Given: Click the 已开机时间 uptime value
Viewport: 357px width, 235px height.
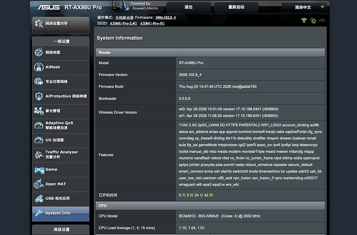Looking at the screenshot, I should 196,195.
